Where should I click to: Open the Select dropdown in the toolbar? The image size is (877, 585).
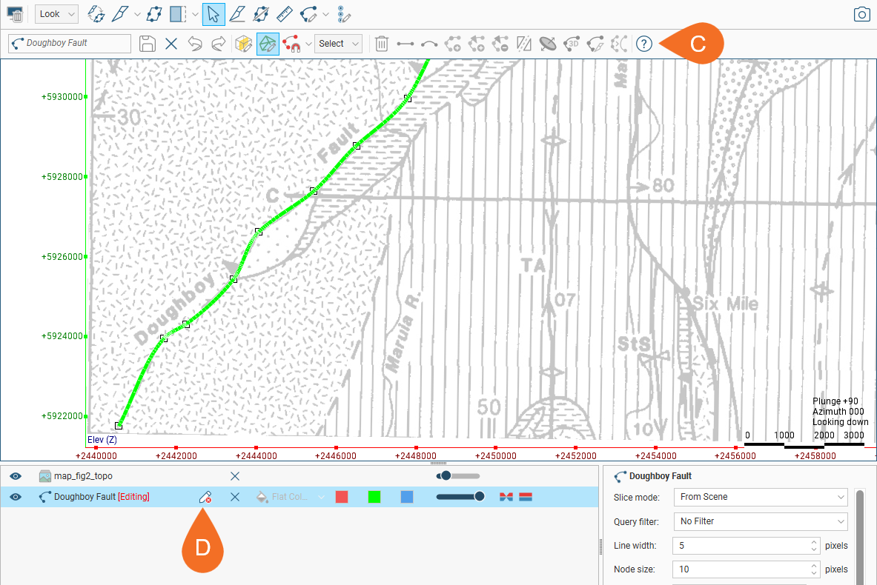pos(338,44)
